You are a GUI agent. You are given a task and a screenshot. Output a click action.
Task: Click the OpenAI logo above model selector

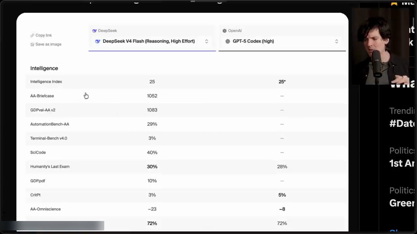pos(224,31)
